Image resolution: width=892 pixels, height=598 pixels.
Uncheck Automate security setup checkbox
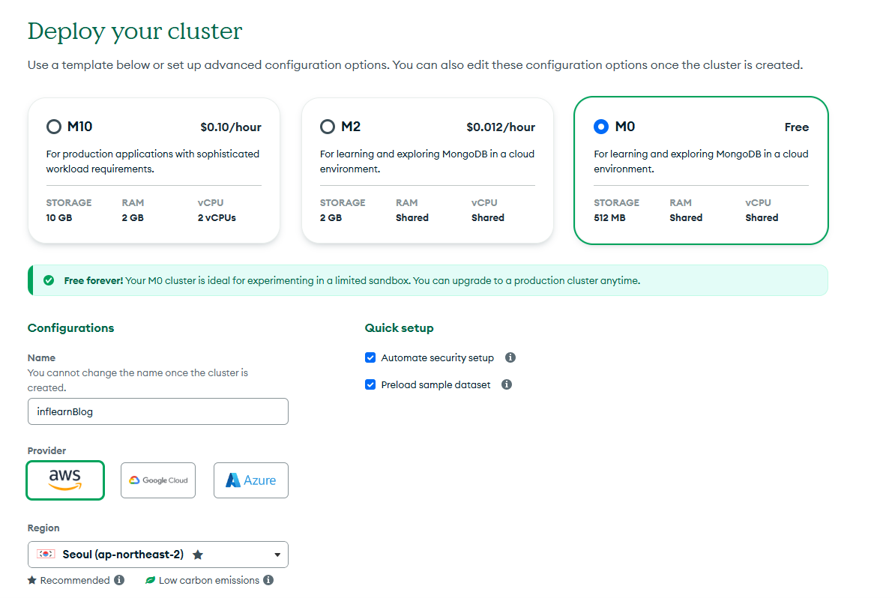[x=370, y=357]
